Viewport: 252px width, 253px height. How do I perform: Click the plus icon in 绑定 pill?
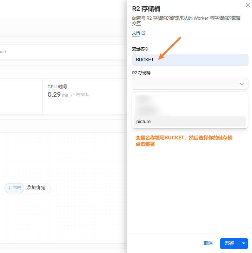pyautogui.click(x=9, y=188)
